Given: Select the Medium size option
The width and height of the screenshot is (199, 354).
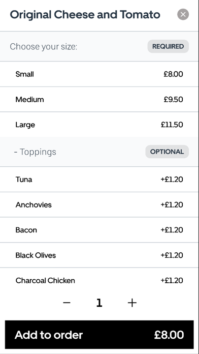Looking at the screenshot, I should click(x=99, y=99).
